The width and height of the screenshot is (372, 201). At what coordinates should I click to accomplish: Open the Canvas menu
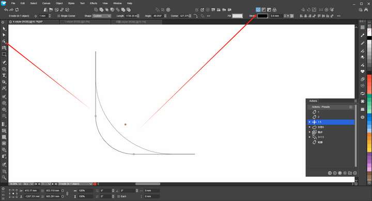[46, 3]
